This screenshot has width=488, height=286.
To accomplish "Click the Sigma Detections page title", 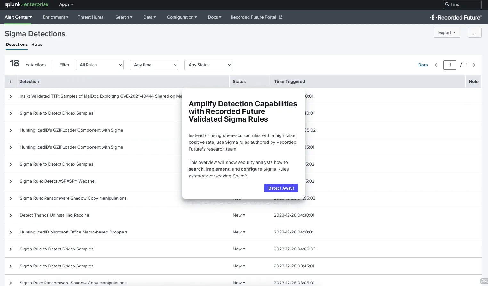I will [x=35, y=34].
